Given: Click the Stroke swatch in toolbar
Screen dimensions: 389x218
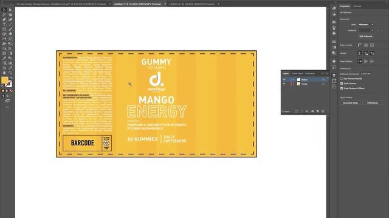Looking at the screenshot, I should pyautogui.click(x=9, y=84).
